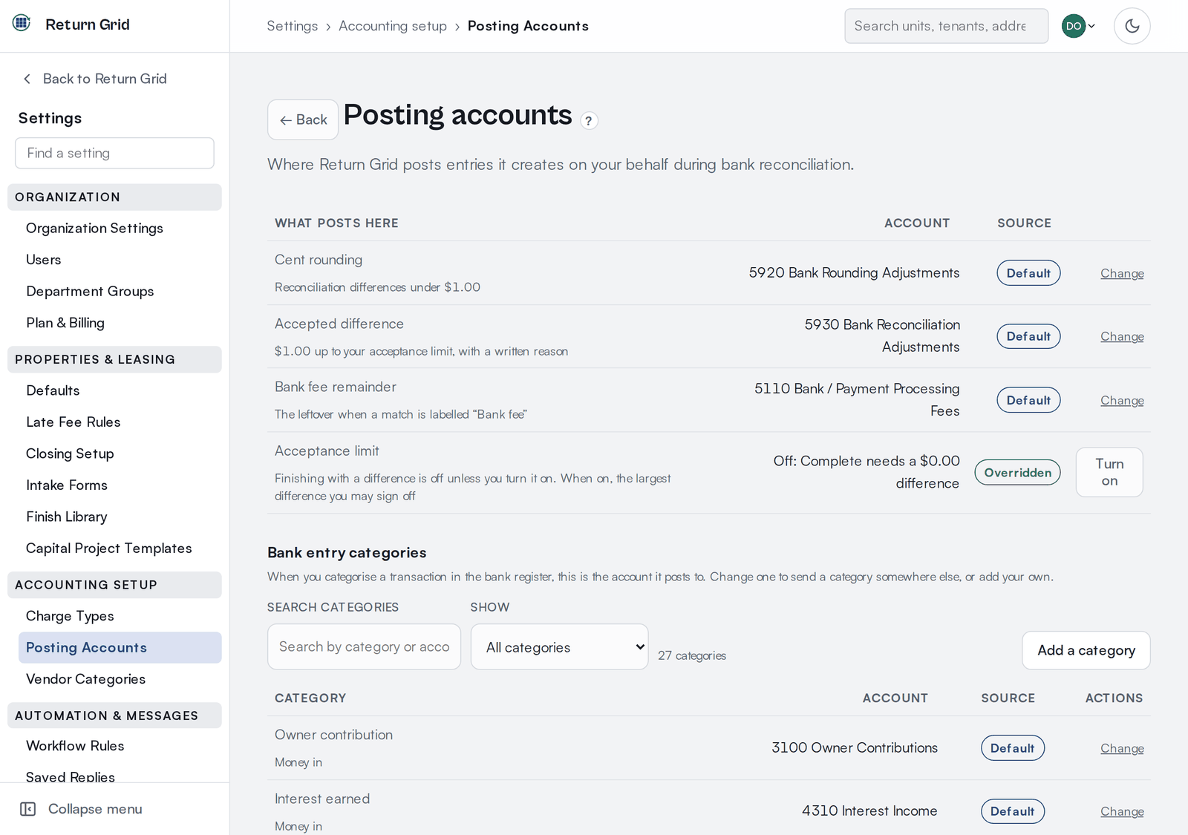The height and width of the screenshot is (835, 1188).
Task: Change the Owner contribution account
Action: 1122,748
